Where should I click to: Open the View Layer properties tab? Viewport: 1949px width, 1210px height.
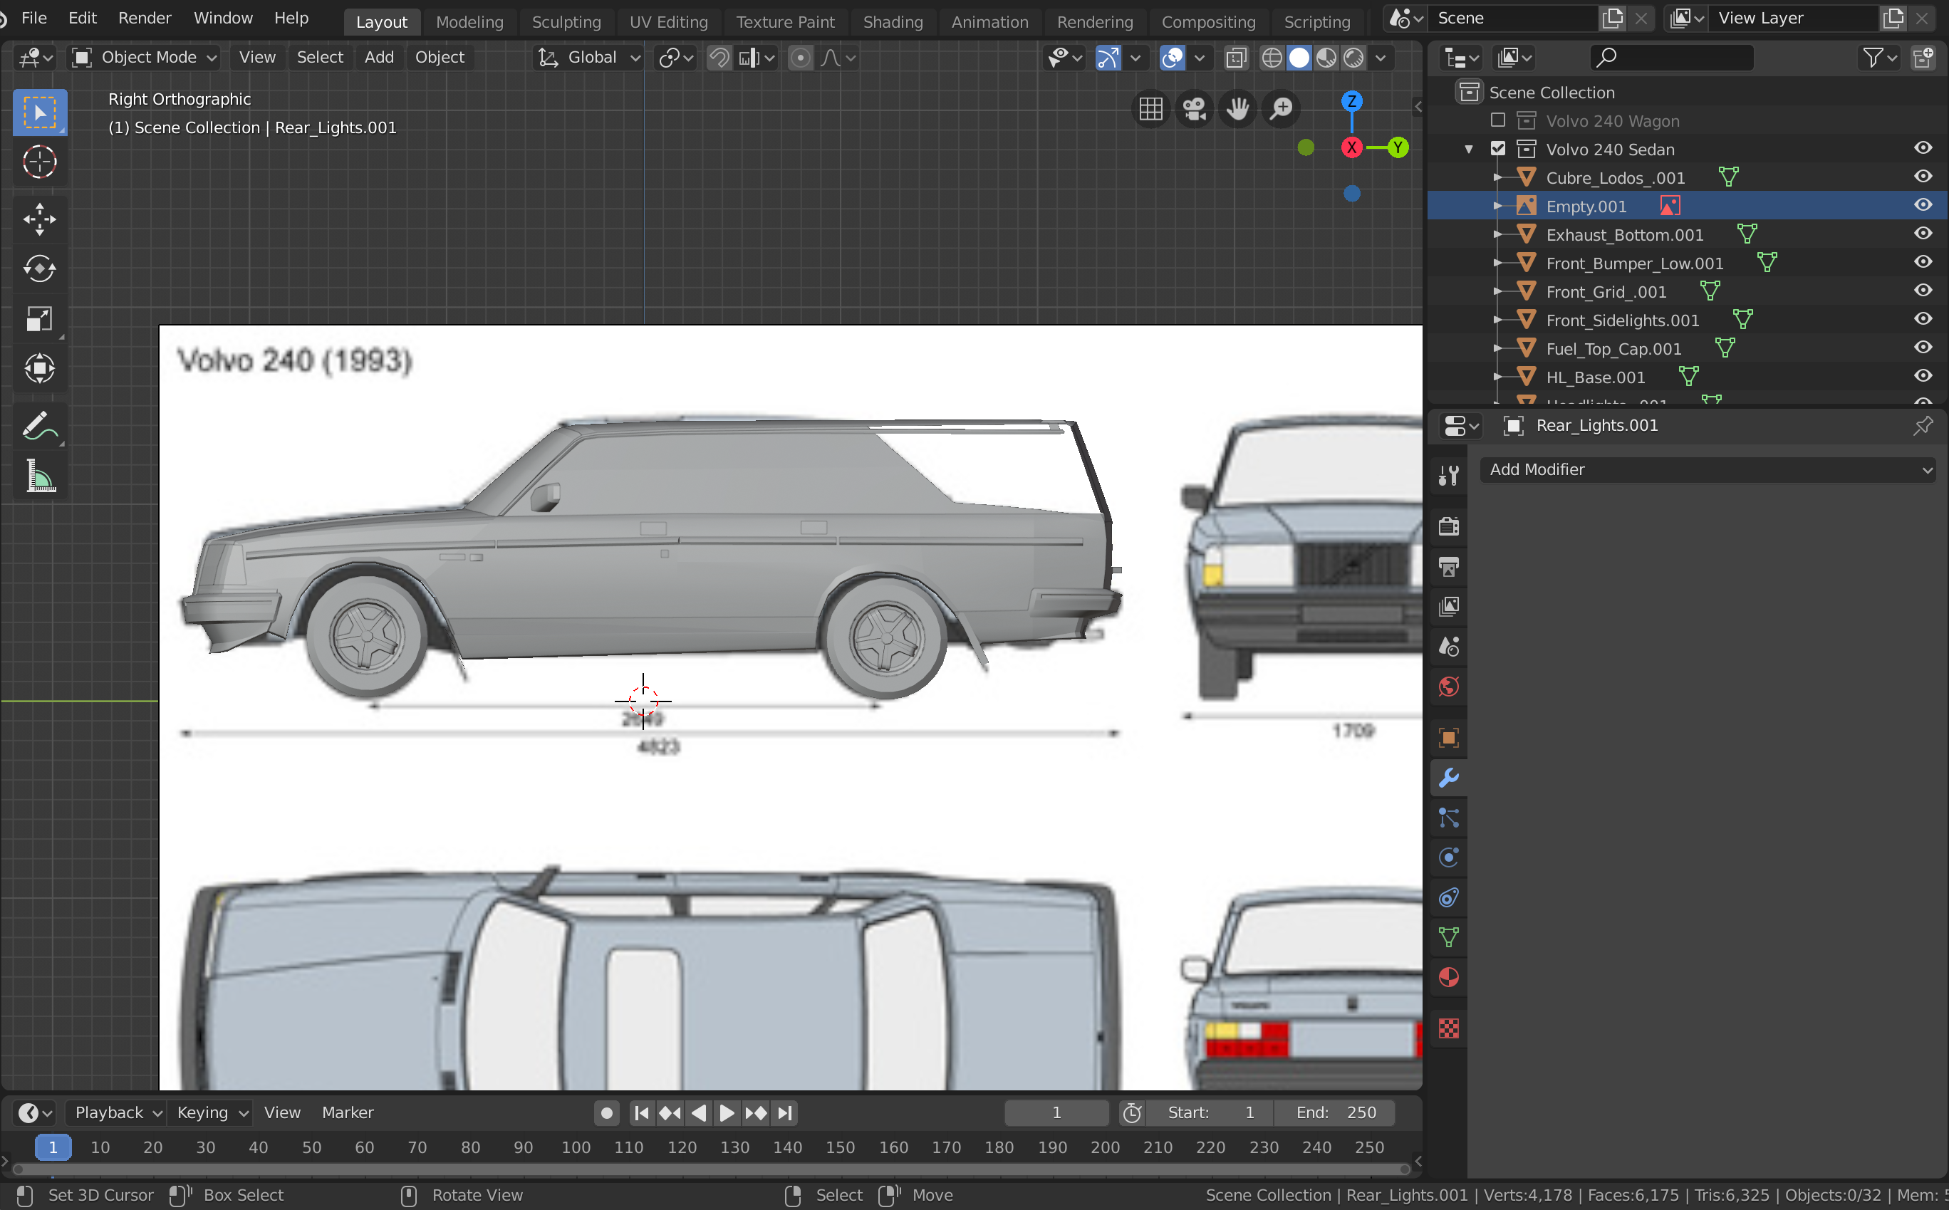[1449, 607]
